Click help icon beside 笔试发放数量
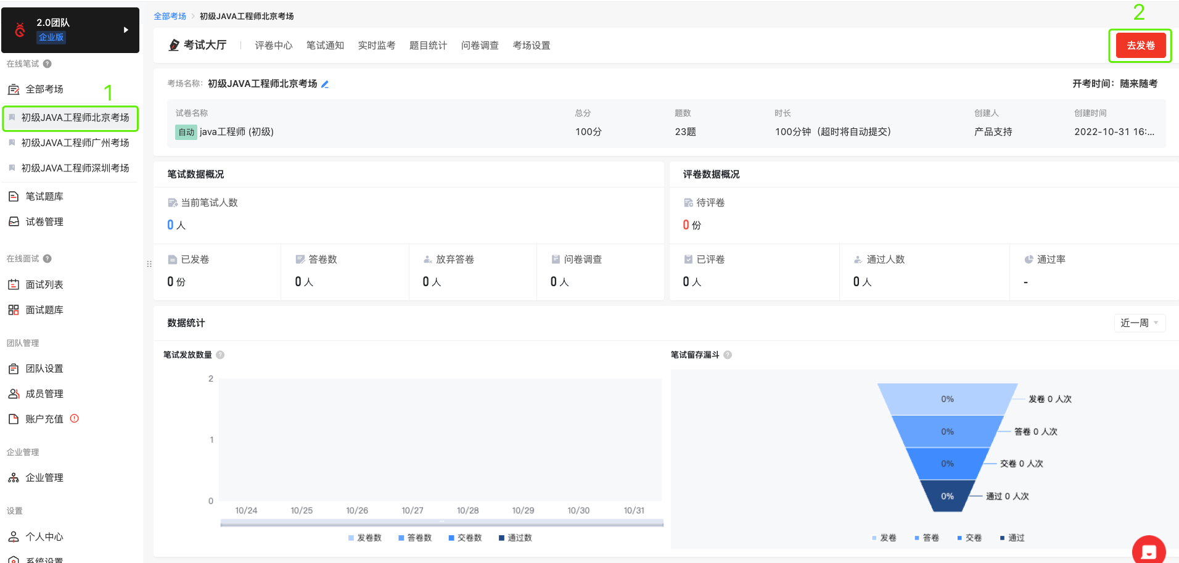The image size is (1179, 563). (x=220, y=355)
